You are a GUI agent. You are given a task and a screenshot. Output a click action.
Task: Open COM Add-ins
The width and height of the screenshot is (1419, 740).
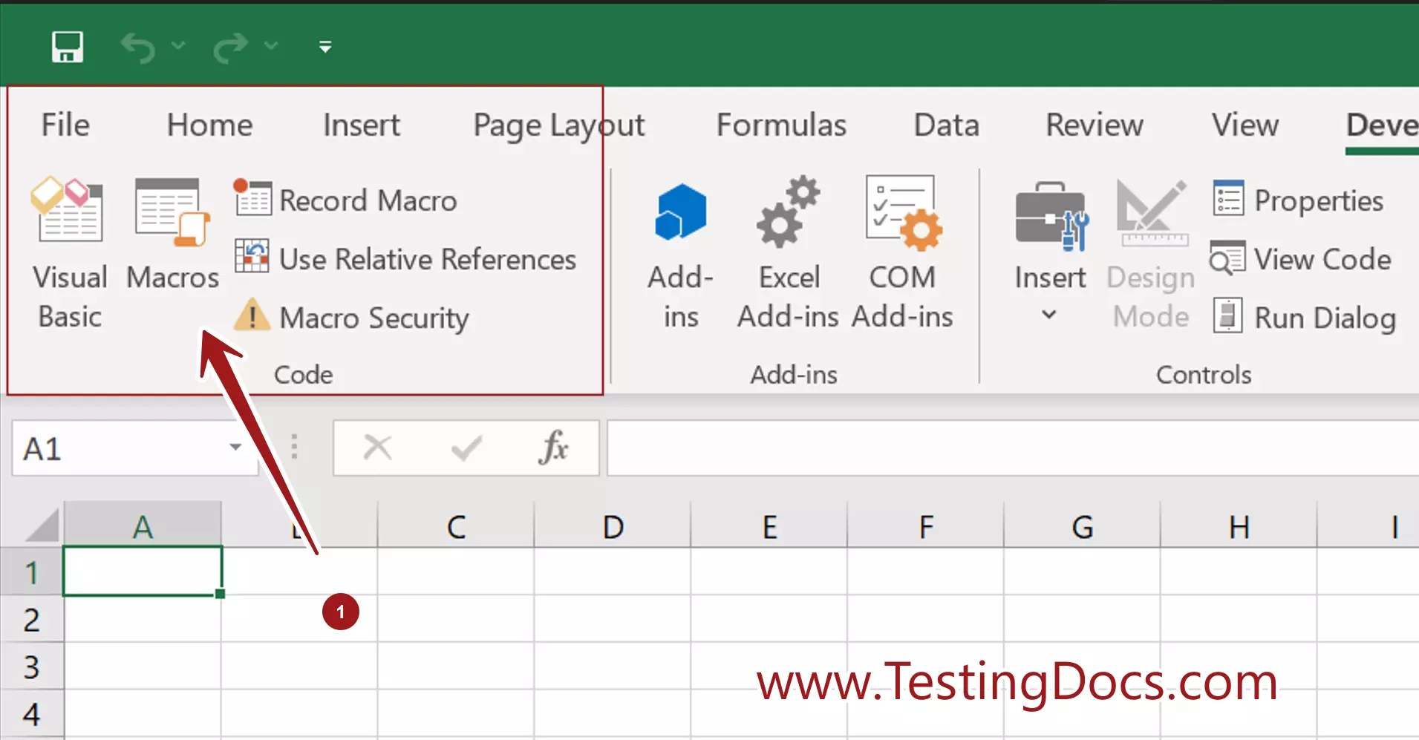click(902, 245)
